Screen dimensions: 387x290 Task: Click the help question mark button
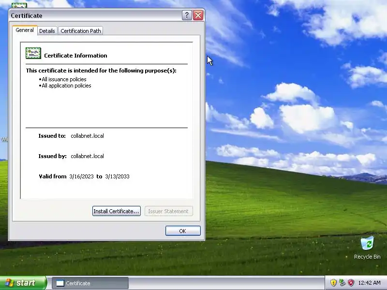pos(187,15)
